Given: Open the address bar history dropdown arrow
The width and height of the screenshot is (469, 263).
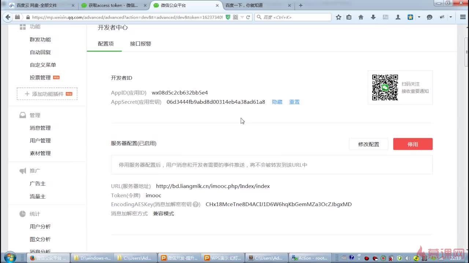Looking at the screenshot, I should click(242, 17).
